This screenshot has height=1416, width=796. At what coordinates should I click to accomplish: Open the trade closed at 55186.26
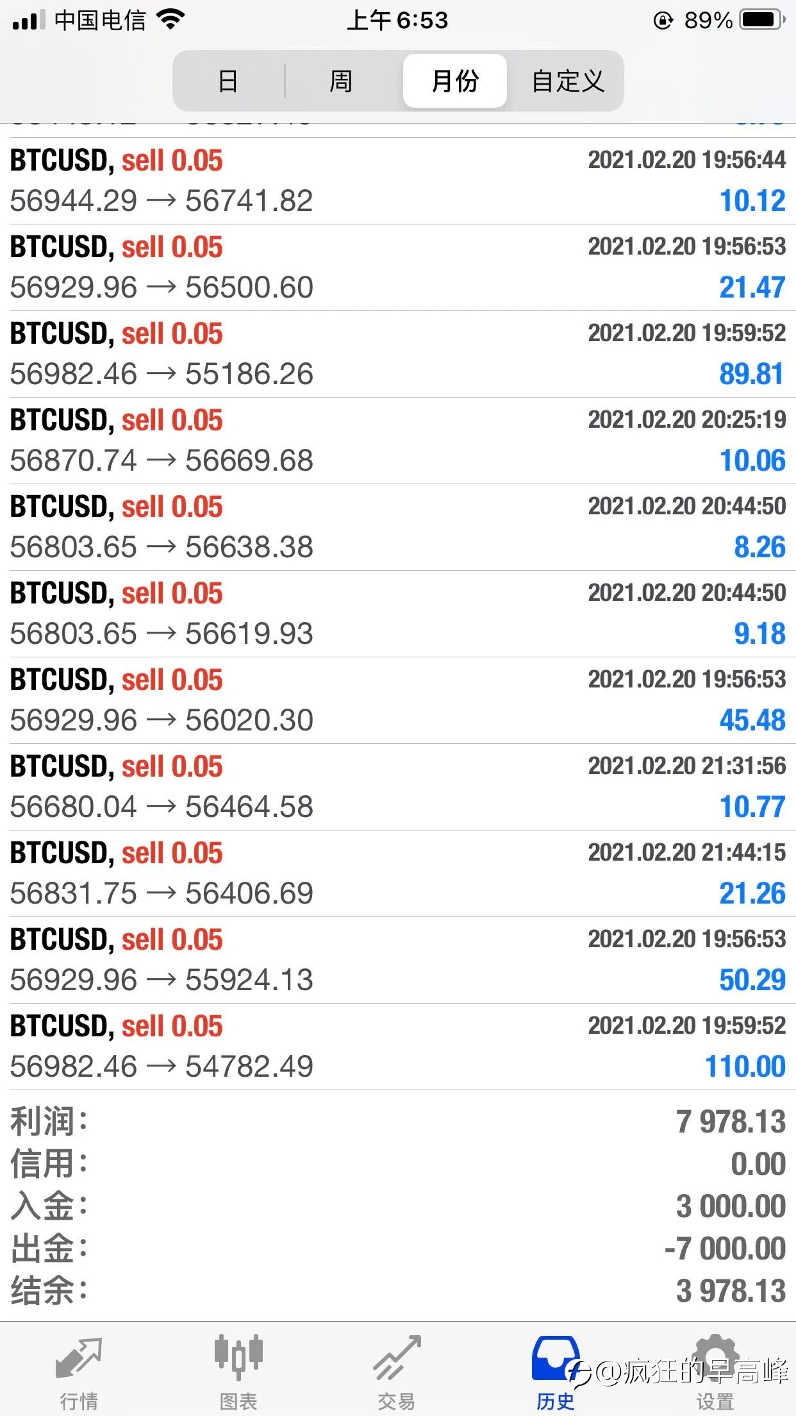pyautogui.click(x=398, y=354)
